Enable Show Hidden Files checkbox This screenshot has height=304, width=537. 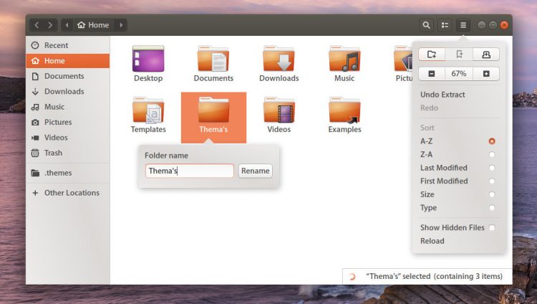tap(492, 227)
